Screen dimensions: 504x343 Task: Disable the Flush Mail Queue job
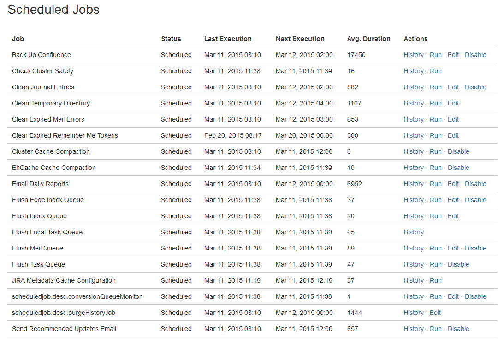coord(475,248)
